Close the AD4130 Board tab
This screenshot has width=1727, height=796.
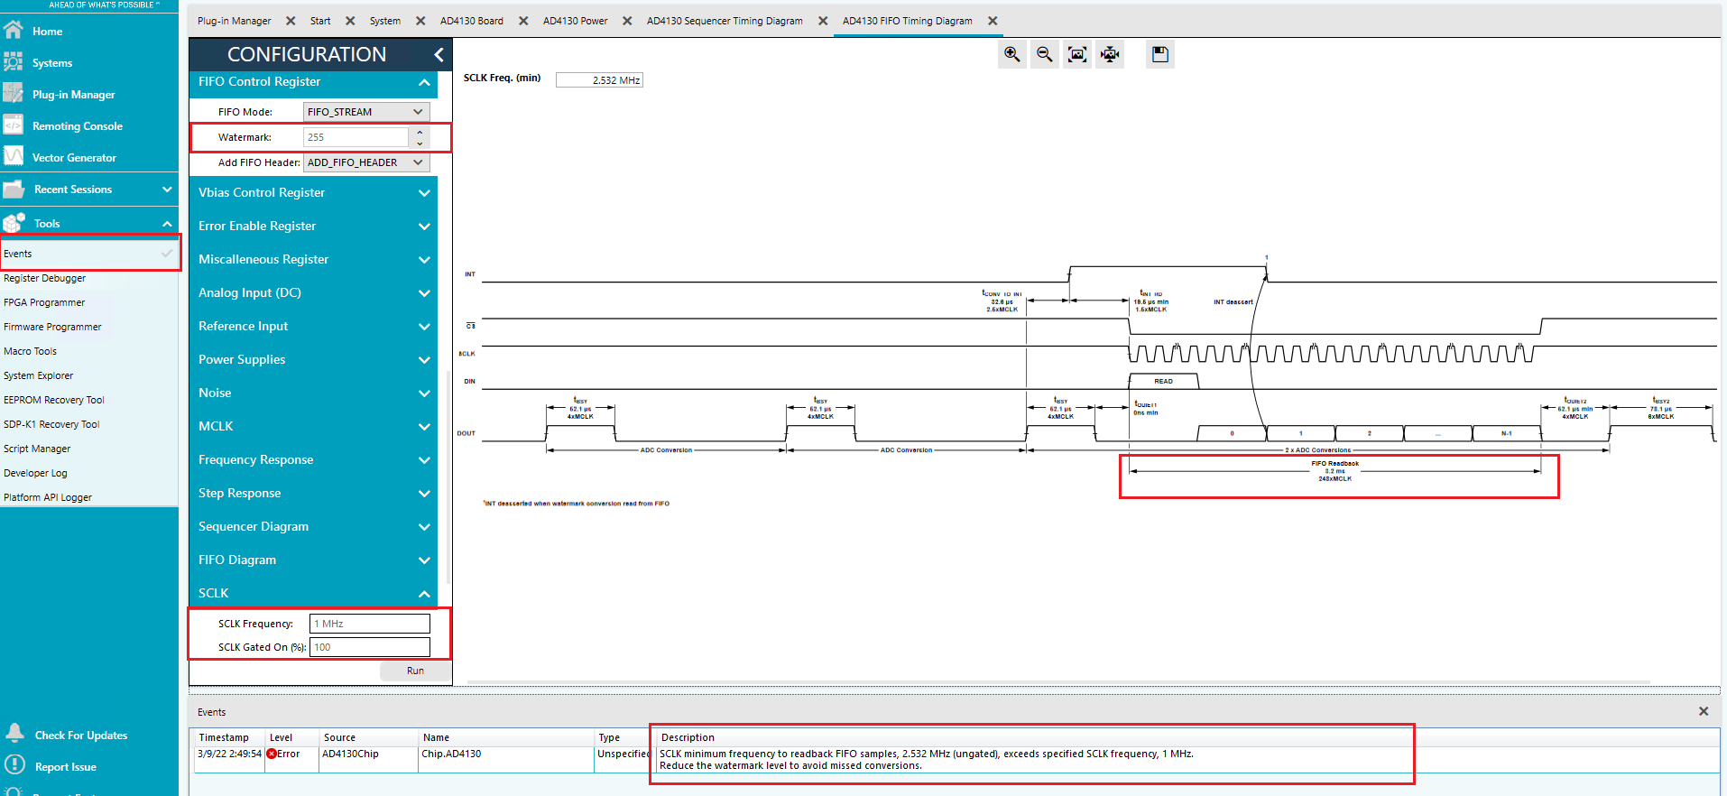click(523, 21)
